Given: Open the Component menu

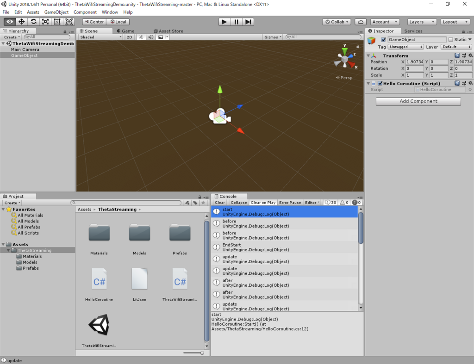Looking at the screenshot, I should (x=85, y=12).
